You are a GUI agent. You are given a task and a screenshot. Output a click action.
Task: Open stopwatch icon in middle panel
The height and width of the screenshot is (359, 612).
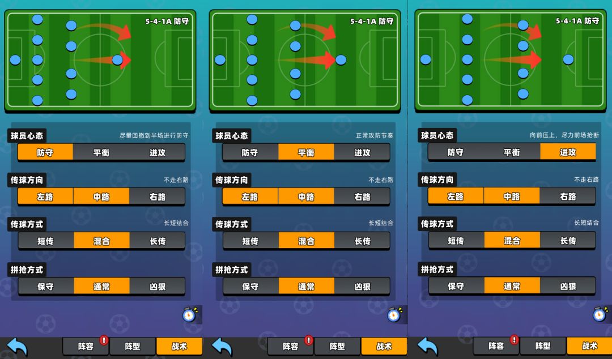click(x=394, y=314)
